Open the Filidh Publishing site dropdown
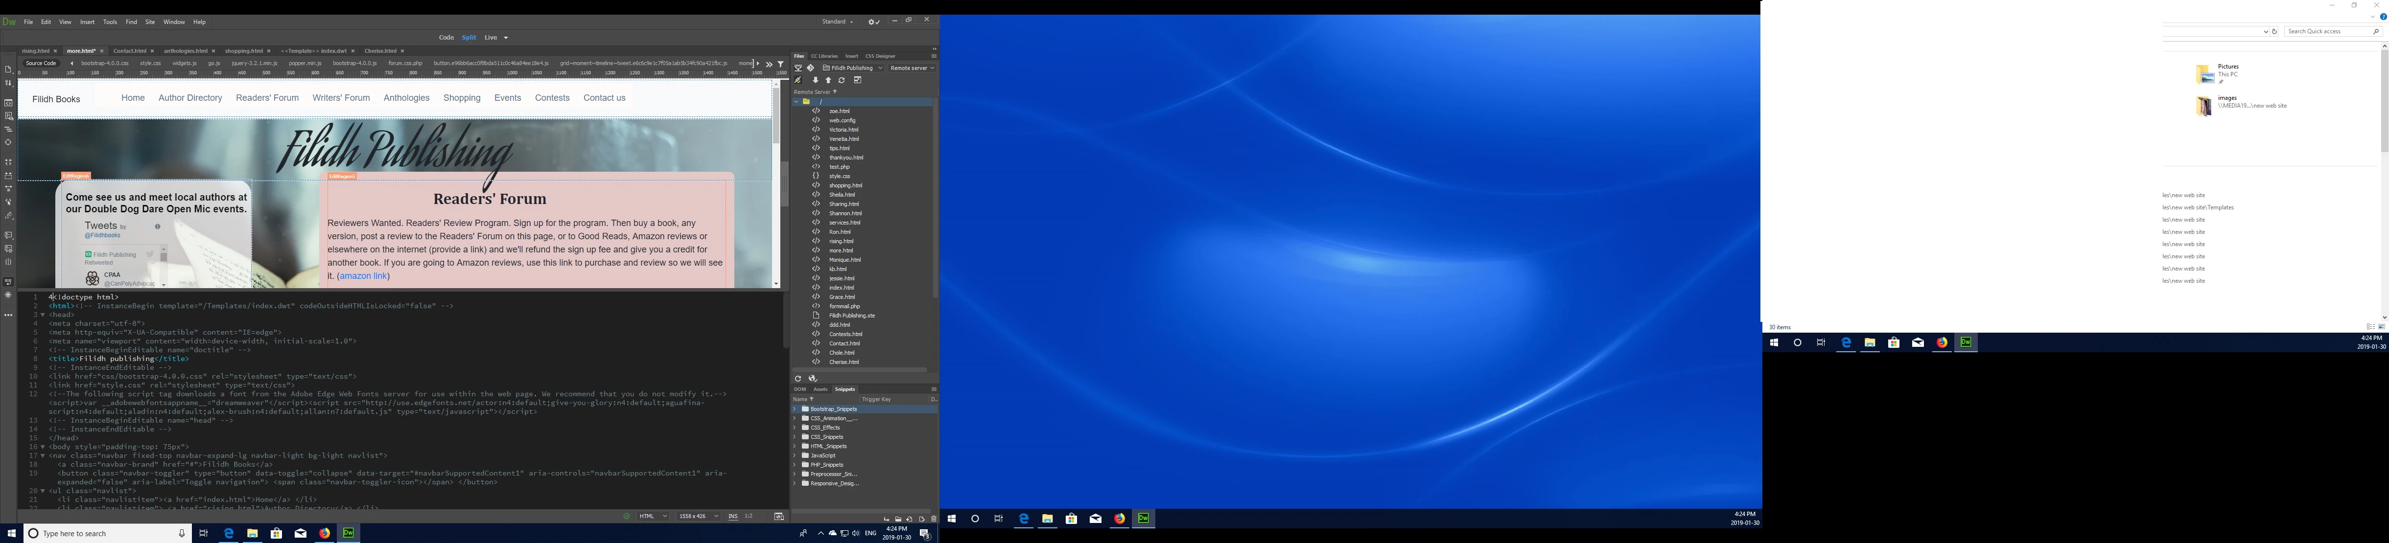The width and height of the screenshot is (2389, 543). coord(851,68)
